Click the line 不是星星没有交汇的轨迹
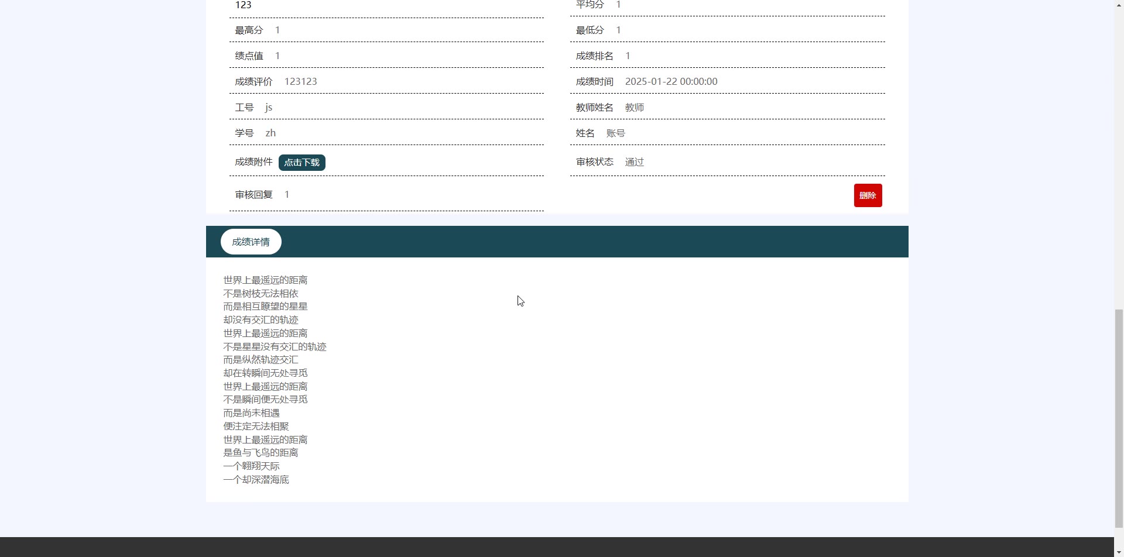Image resolution: width=1124 pixels, height=557 pixels. coord(275,347)
